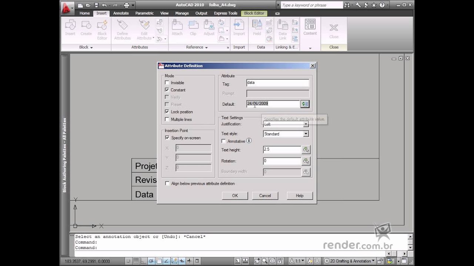Expand the Content panel bottom arrow

pyautogui.click(x=310, y=48)
